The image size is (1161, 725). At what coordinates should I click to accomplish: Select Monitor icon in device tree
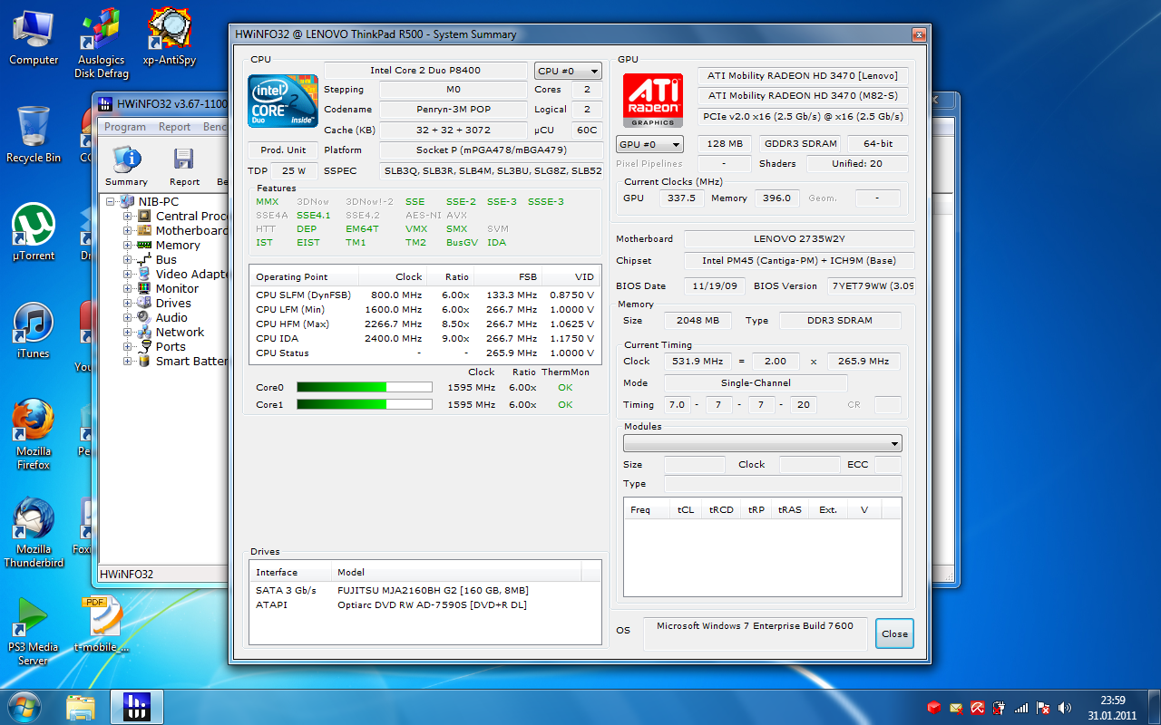tap(144, 288)
